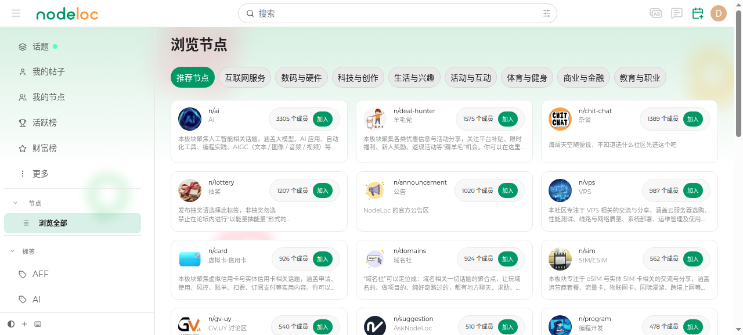This screenshot has height=335, width=743.
Task: Open the NodeLoc logo home link
Action: (x=67, y=14)
